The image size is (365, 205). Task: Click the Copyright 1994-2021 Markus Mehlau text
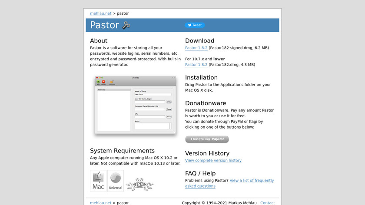click(219, 203)
